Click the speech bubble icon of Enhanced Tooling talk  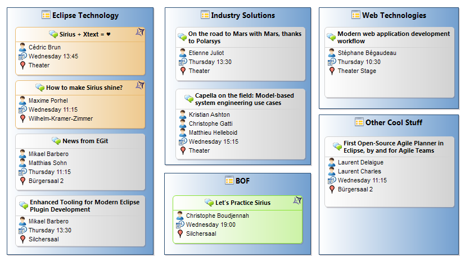pyautogui.click(x=24, y=205)
